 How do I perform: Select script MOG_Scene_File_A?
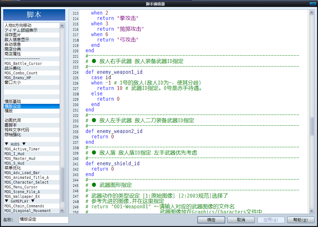coord(32,192)
